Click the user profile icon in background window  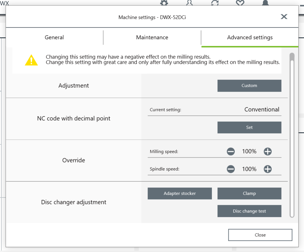point(189,3)
